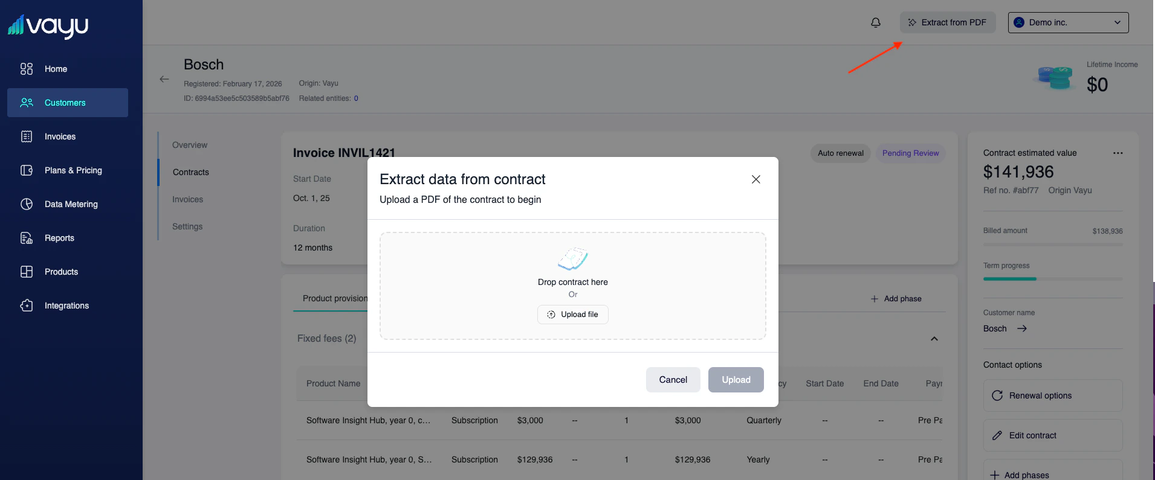Click the Pending Review status badge
This screenshot has height=480, width=1155.
(x=910, y=153)
